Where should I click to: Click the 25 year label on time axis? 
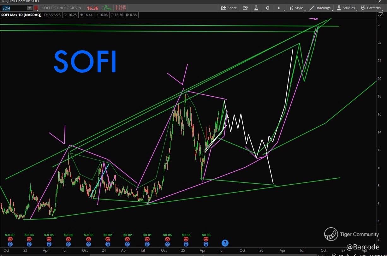point(183,250)
